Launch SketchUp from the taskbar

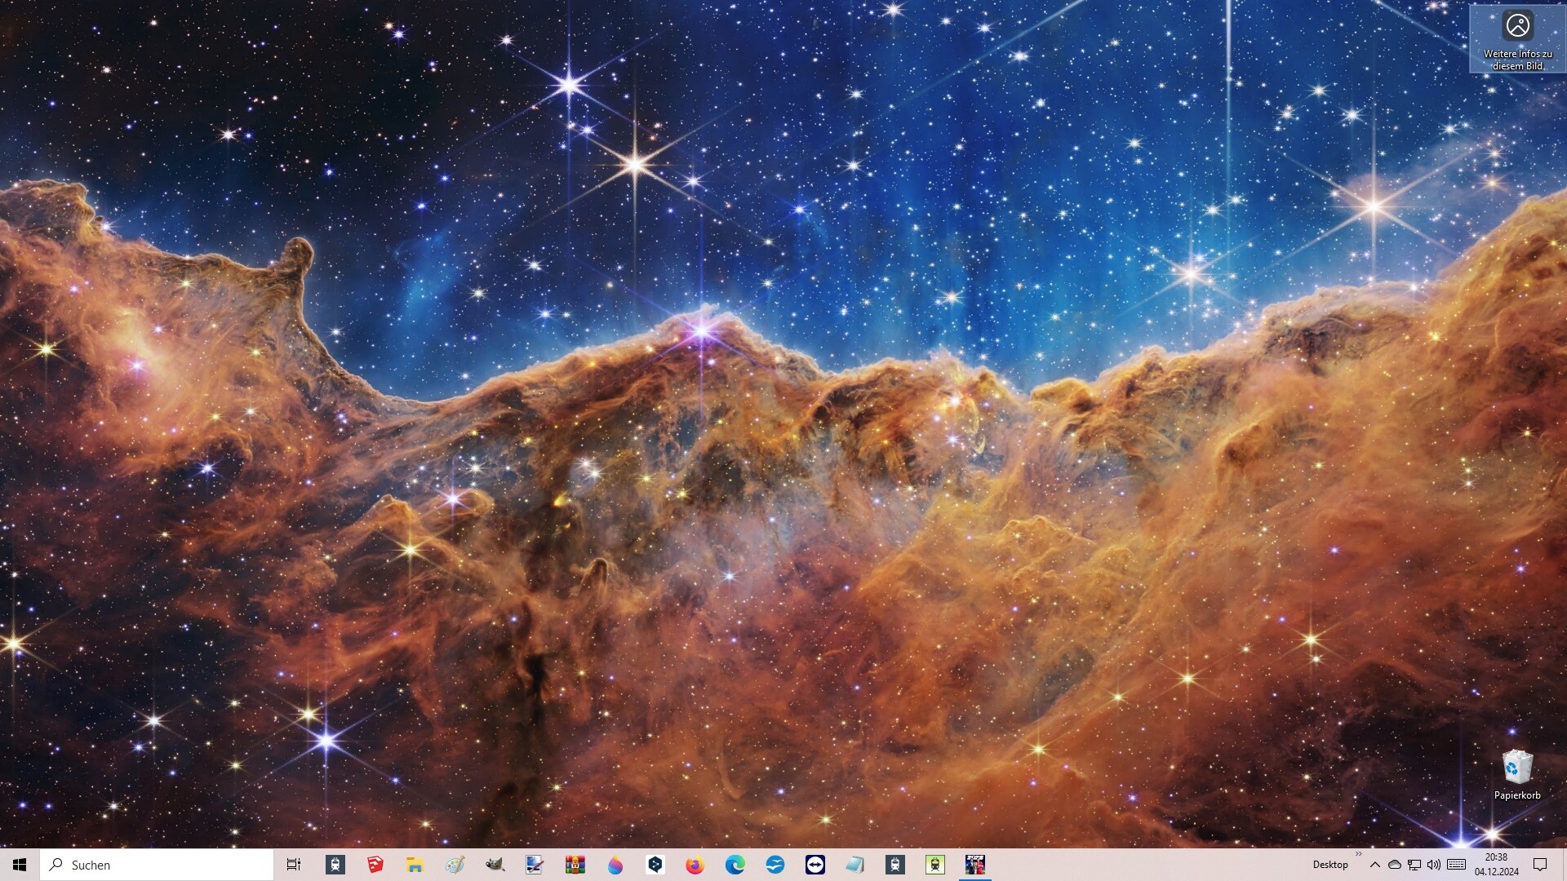375,865
